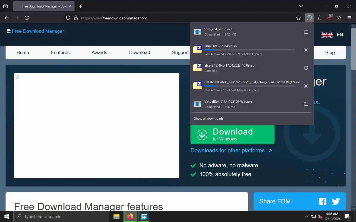Retry the canceled alce ISO download
356x222 pixels.
click(x=306, y=68)
